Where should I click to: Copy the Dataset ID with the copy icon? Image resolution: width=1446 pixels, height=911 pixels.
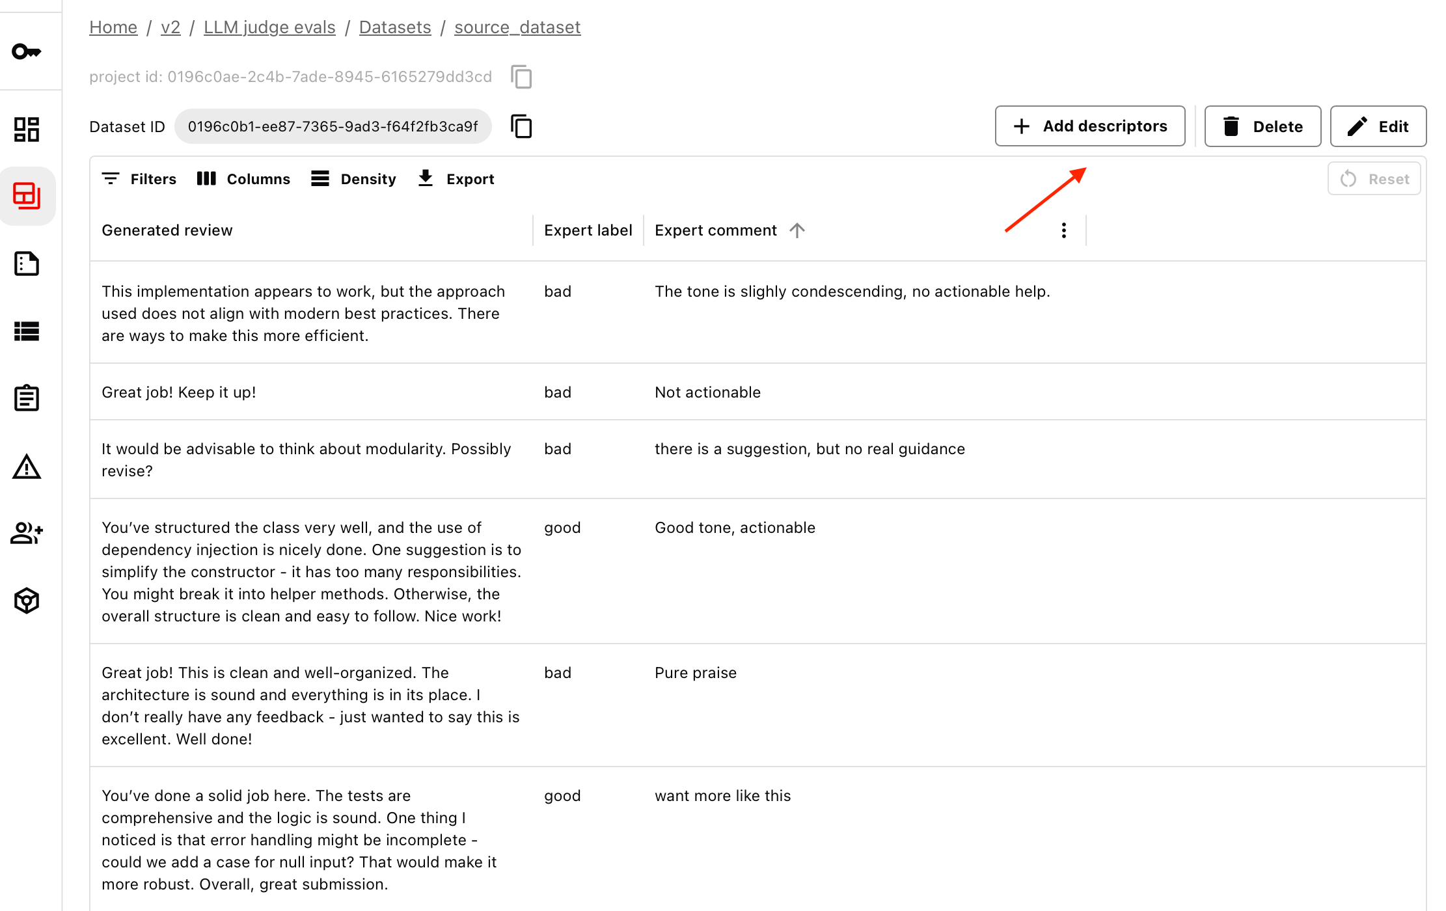pyautogui.click(x=521, y=126)
